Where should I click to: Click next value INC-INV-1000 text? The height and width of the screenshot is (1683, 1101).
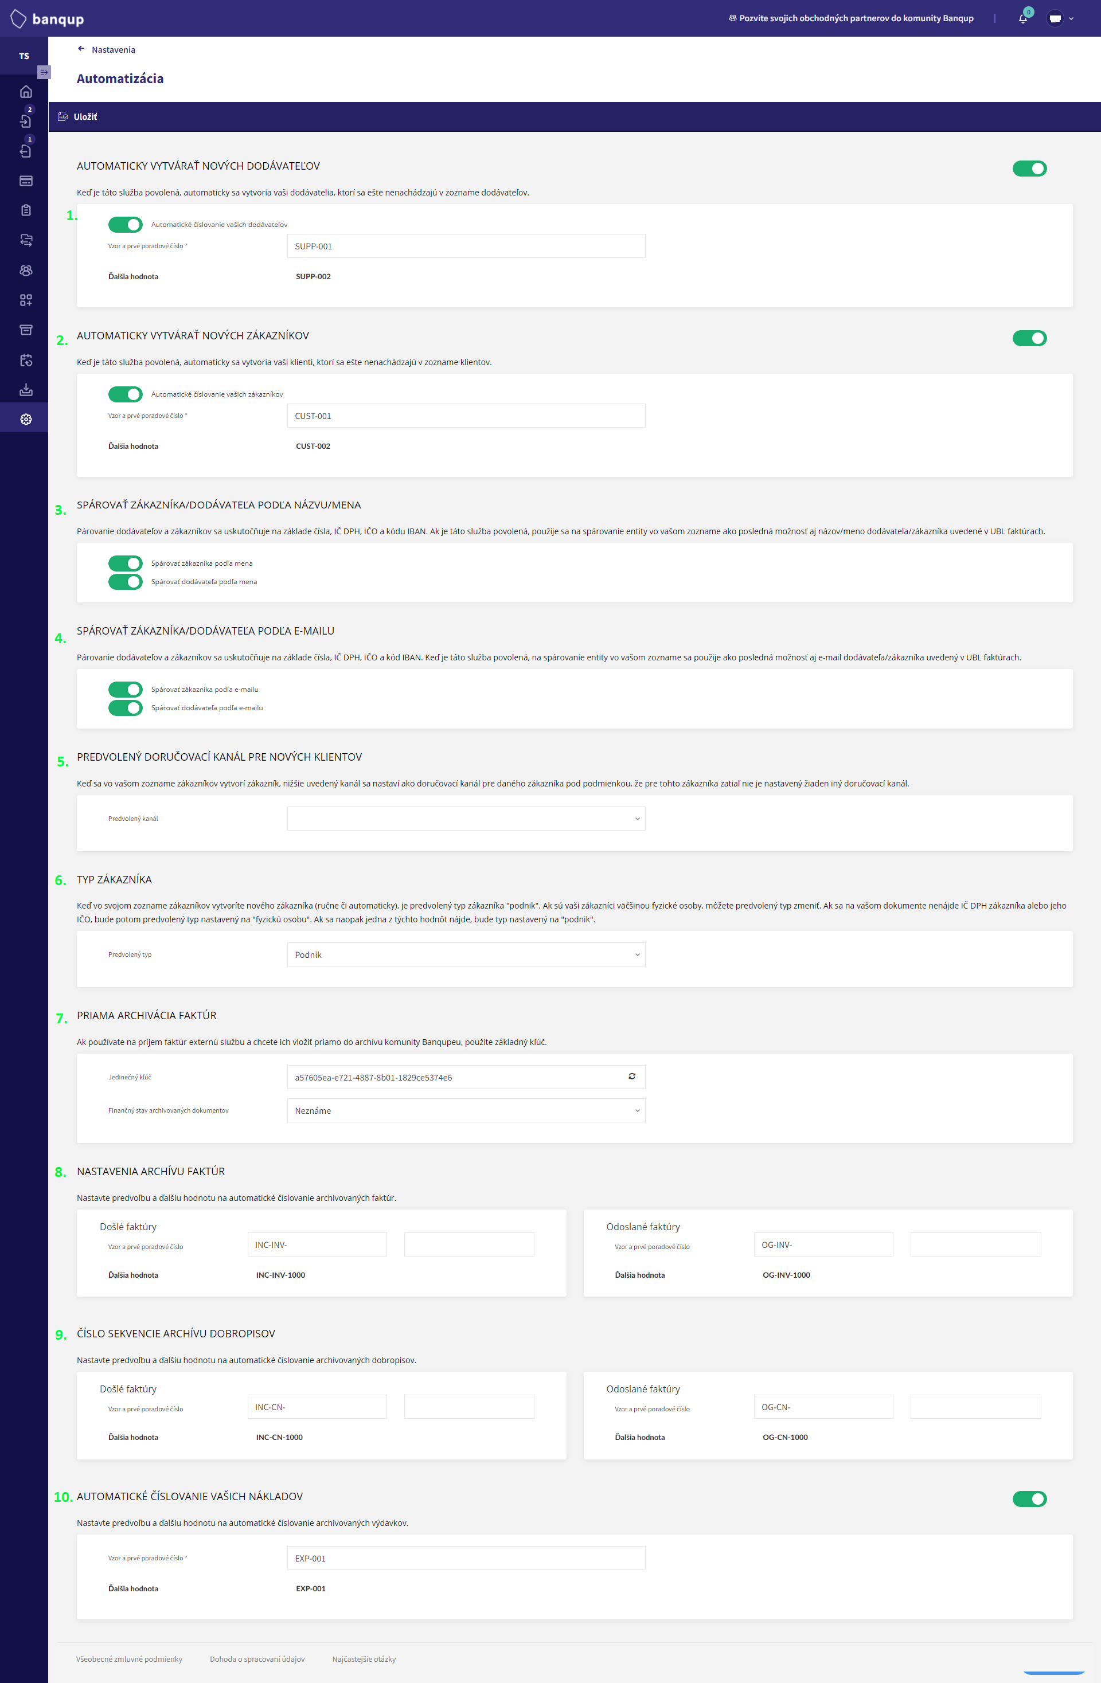point(281,1275)
